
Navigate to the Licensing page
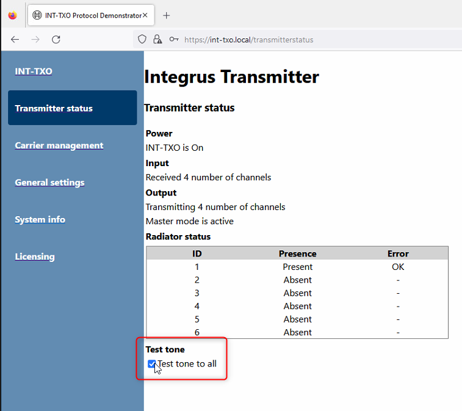pos(35,256)
